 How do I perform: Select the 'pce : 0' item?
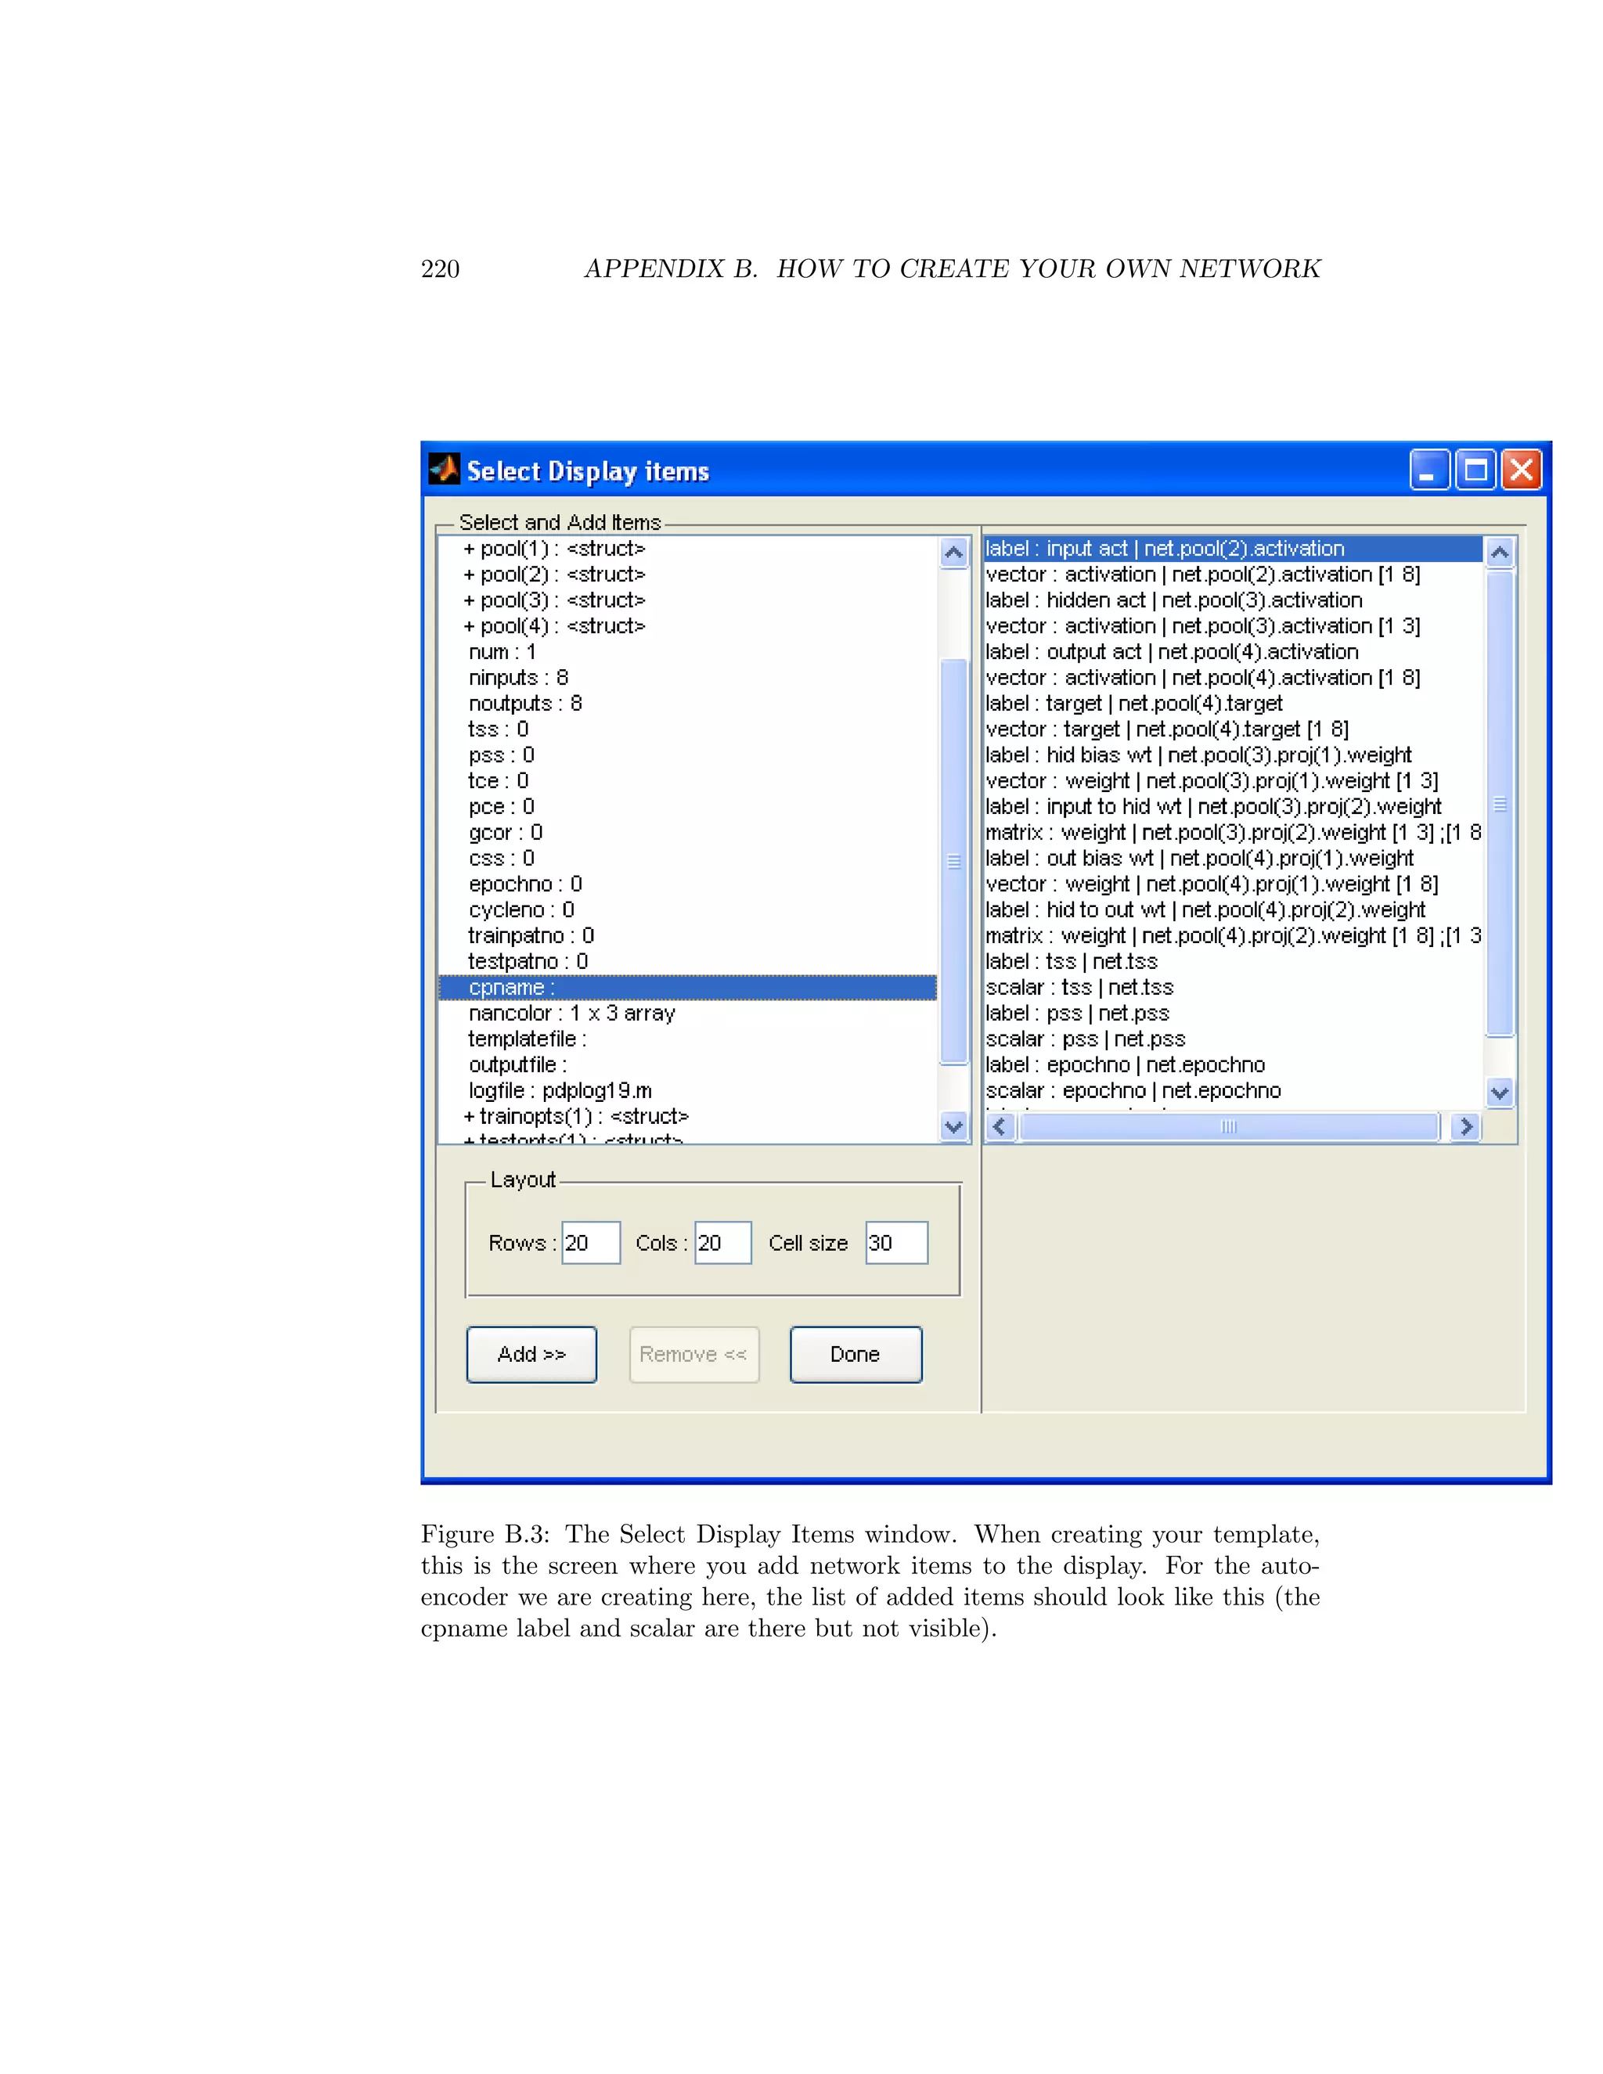coord(687,806)
